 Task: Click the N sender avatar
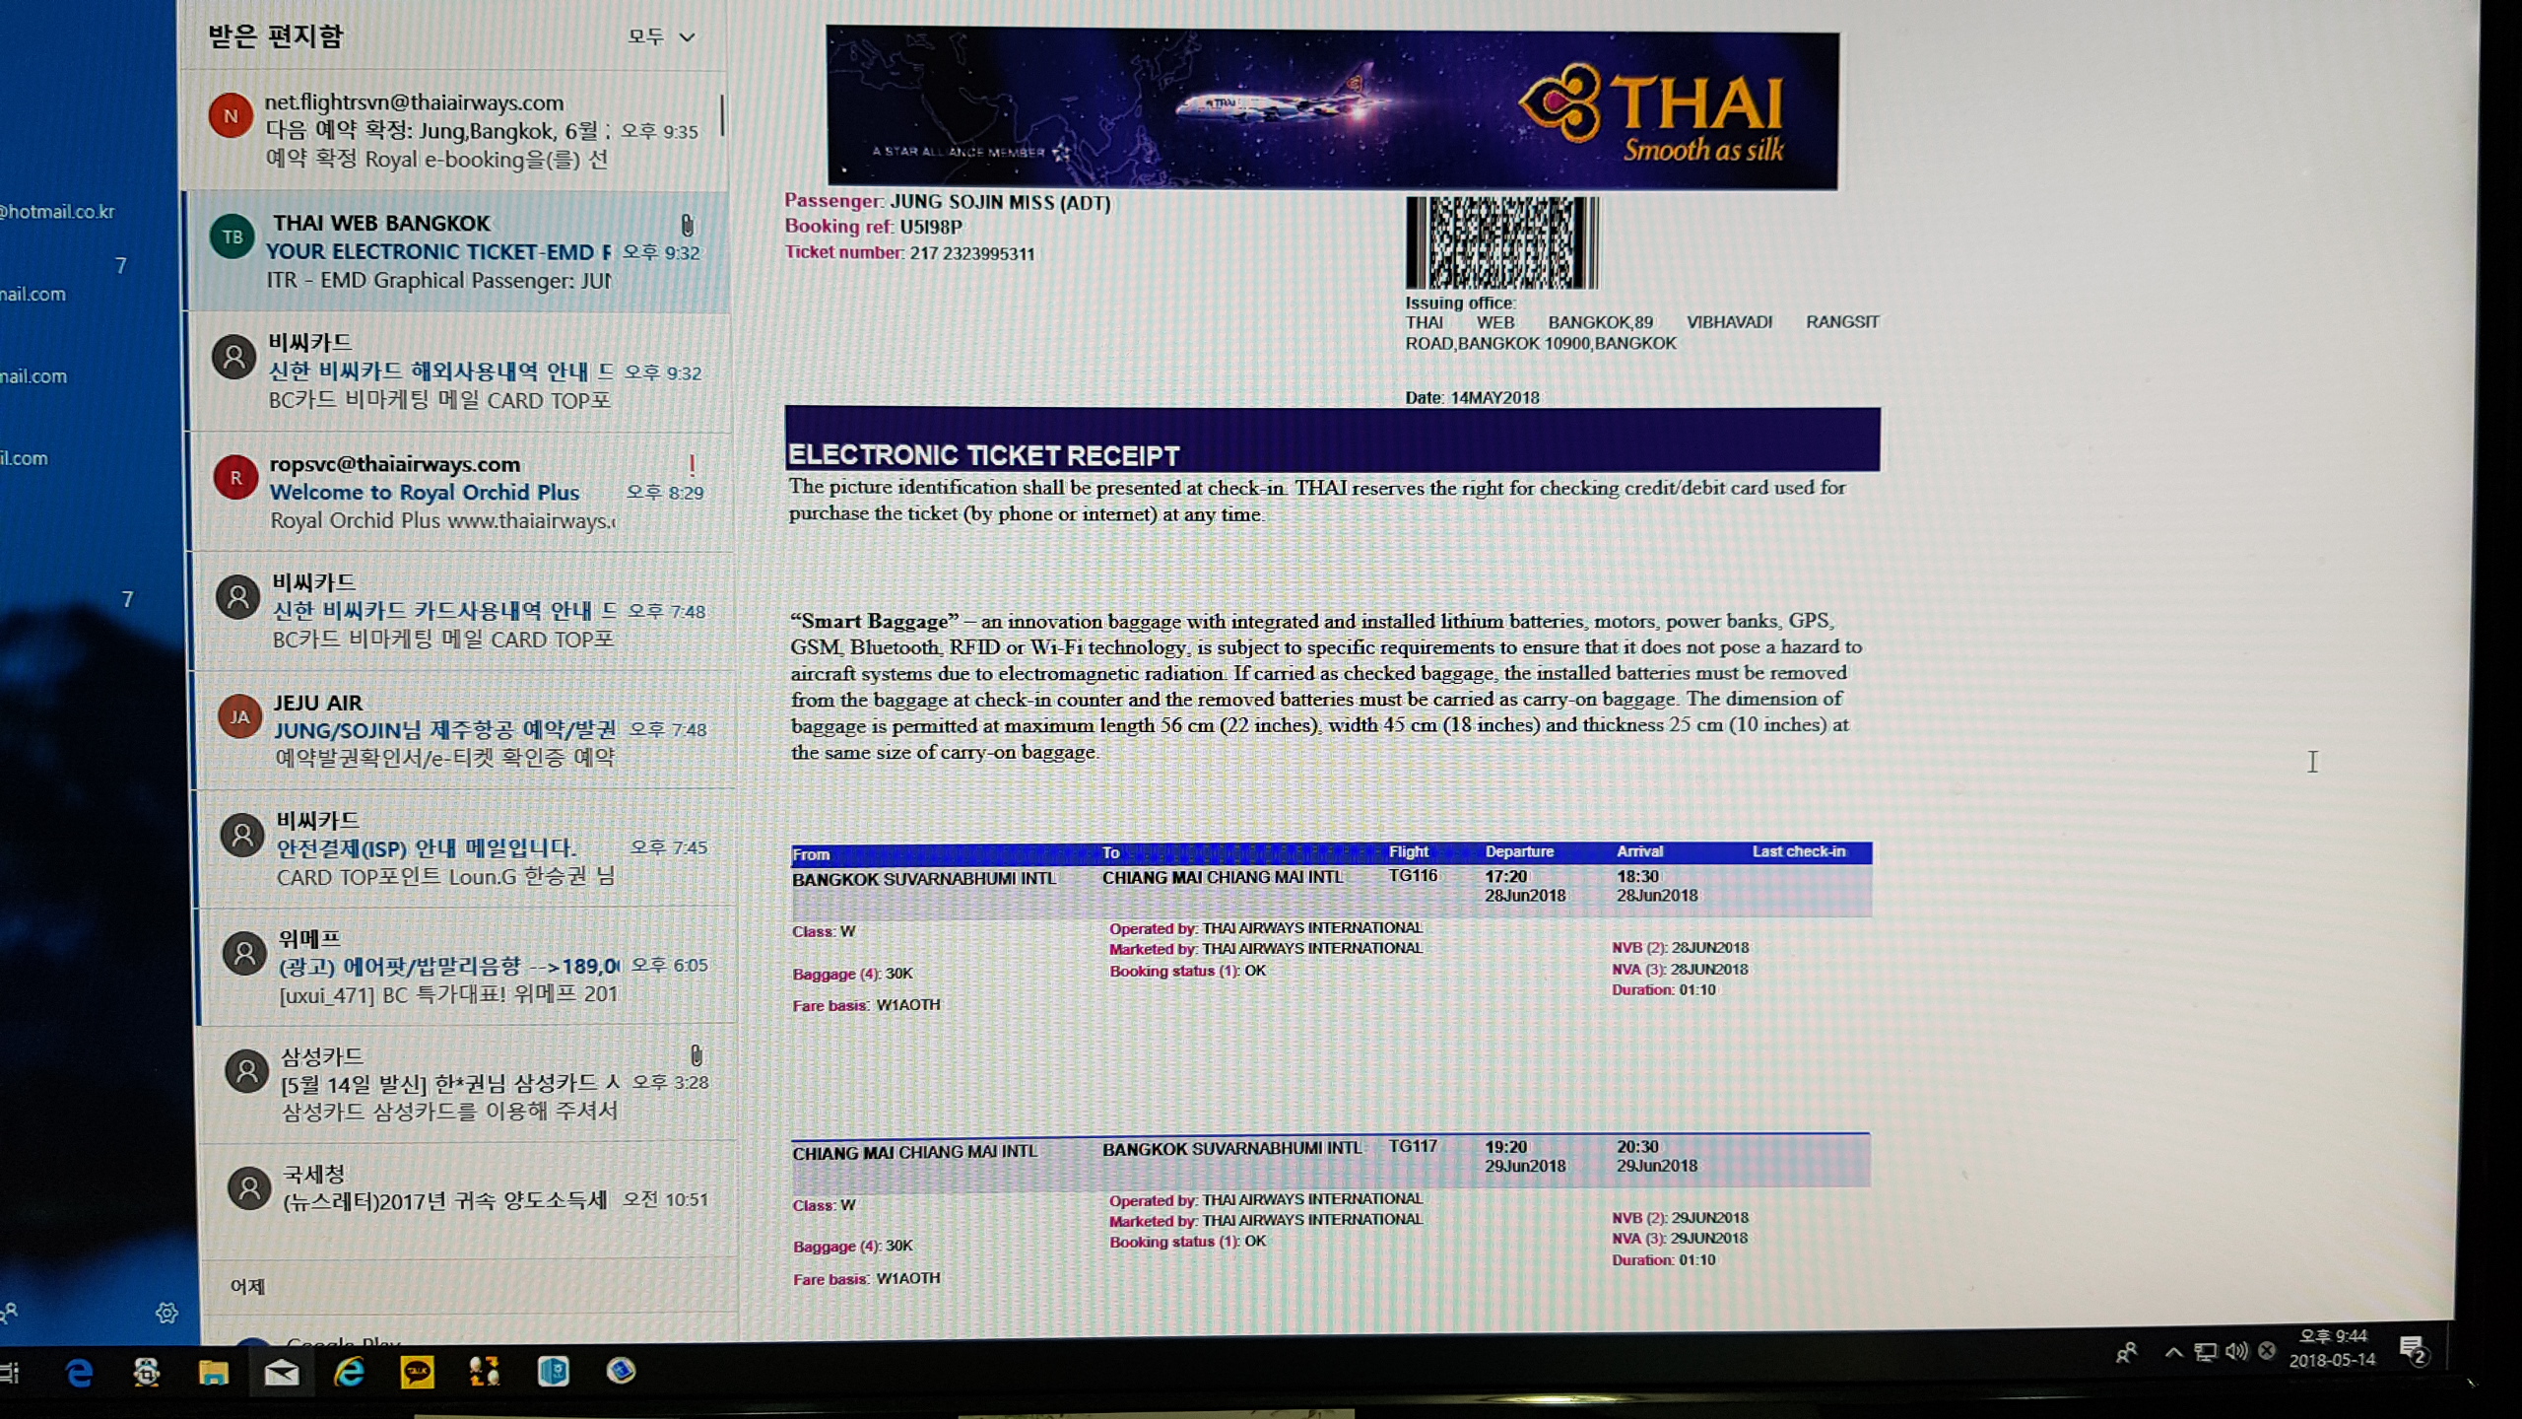pyautogui.click(x=231, y=116)
